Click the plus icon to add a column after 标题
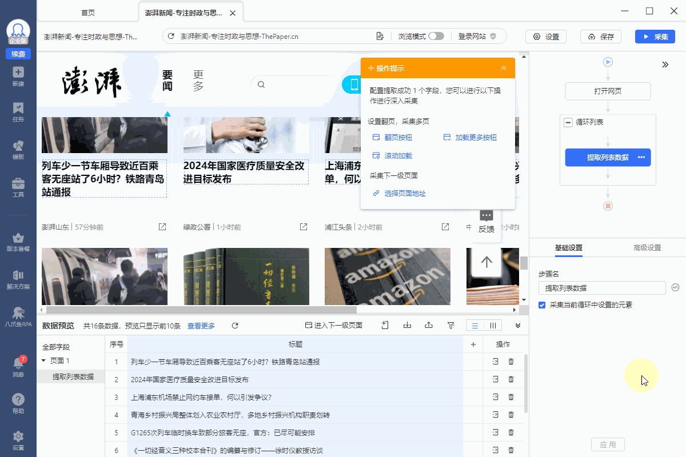Image resolution: width=686 pixels, height=457 pixels. pos(473,344)
